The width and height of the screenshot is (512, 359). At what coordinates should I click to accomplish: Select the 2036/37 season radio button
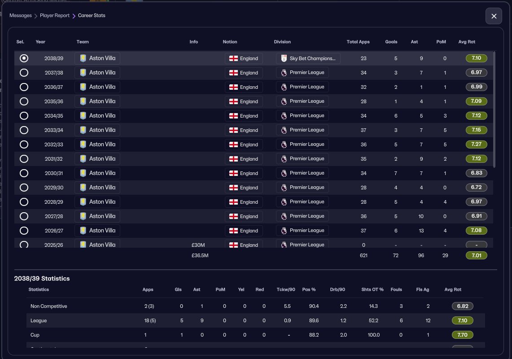pos(24,87)
